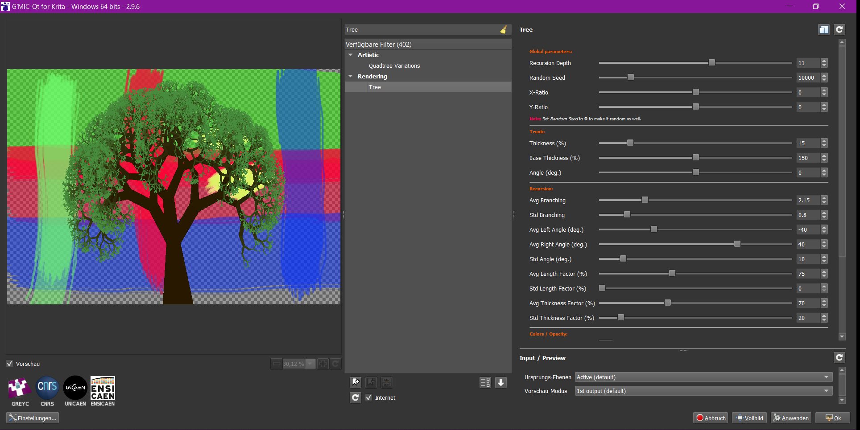Toggle the Vorschau preview checkbox
This screenshot has width=860, height=430.
click(x=10, y=364)
